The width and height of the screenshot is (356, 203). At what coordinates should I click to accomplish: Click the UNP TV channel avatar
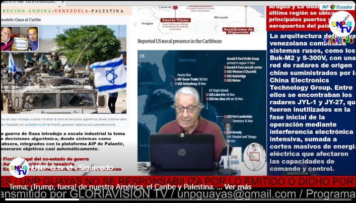tap(19, 168)
